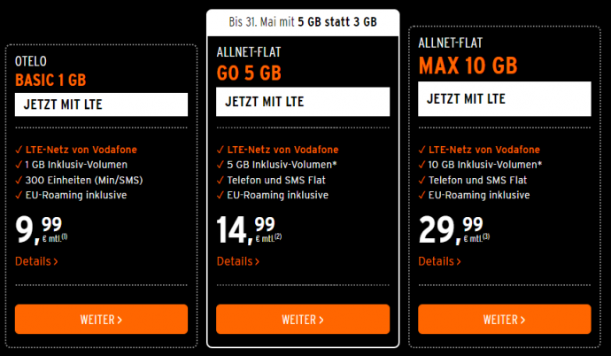Click checkmark beside 5 GB Inklusiv-Volumen
The height and width of the screenshot is (356, 611).
tap(220, 165)
